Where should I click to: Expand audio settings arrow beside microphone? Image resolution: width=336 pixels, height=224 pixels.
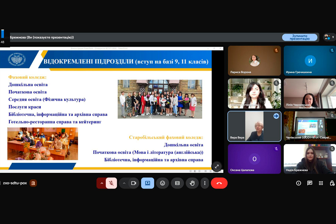tap(102, 183)
